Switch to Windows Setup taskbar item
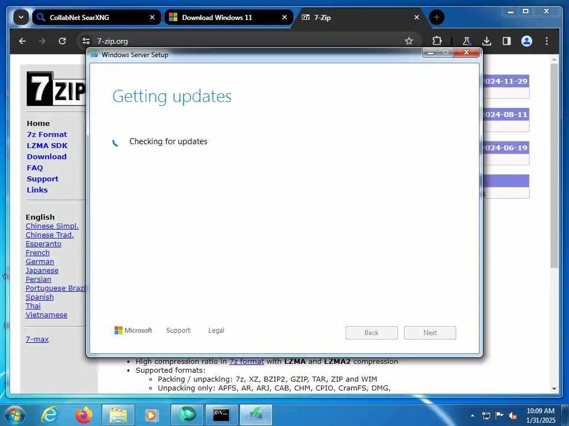 click(256, 415)
